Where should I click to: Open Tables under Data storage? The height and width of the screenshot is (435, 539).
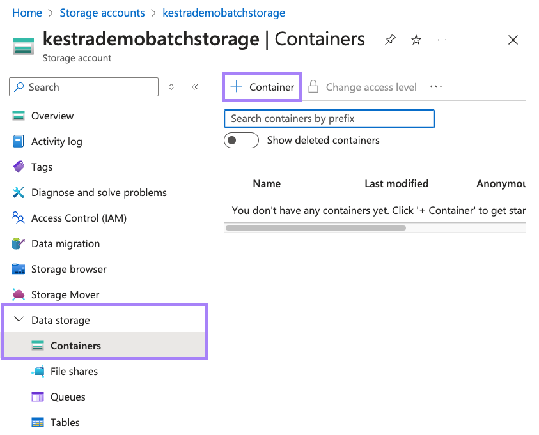65,422
